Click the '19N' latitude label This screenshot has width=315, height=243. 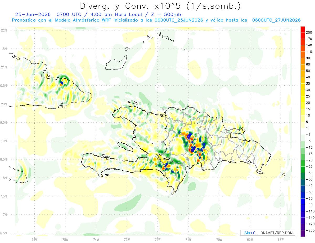[4, 141]
